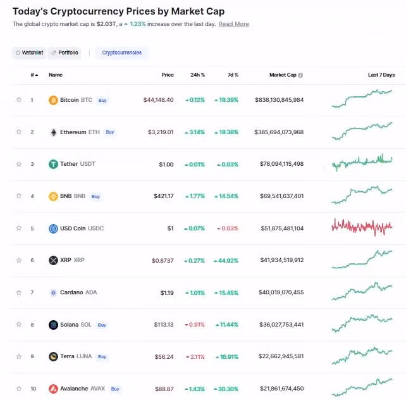Viewport: 406px width, 400px height.
Task: Click the Market Cap info icon
Action: (x=300, y=75)
